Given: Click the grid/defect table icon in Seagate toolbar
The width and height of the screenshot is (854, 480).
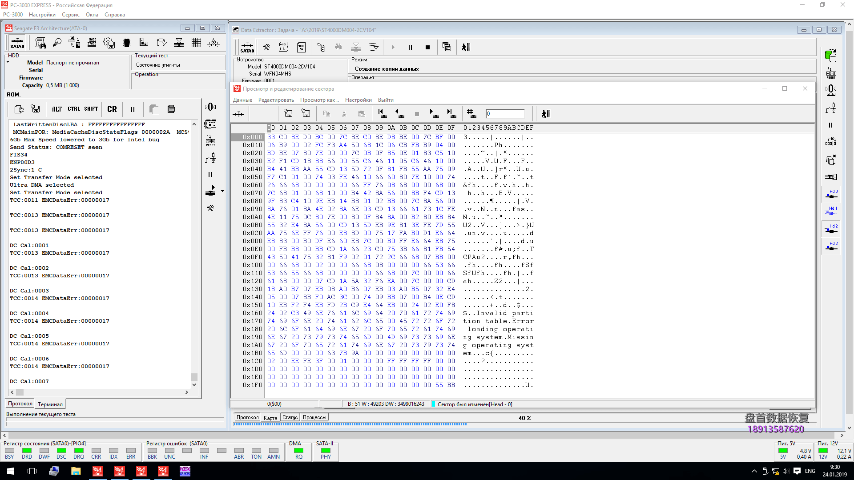Looking at the screenshot, I should (196, 43).
